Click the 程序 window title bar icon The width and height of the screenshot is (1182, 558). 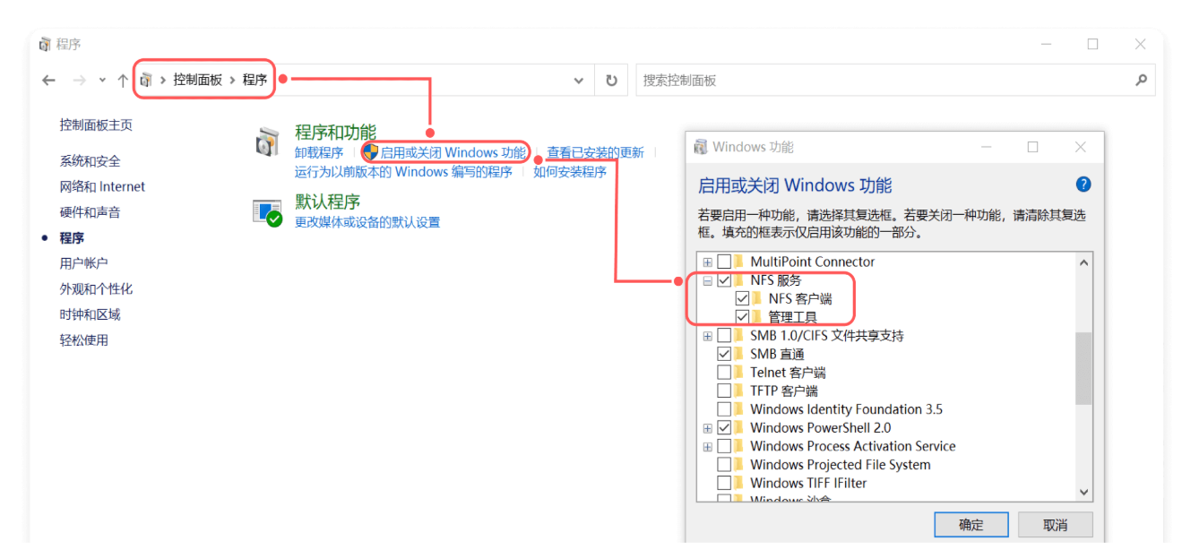pos(45,44)
